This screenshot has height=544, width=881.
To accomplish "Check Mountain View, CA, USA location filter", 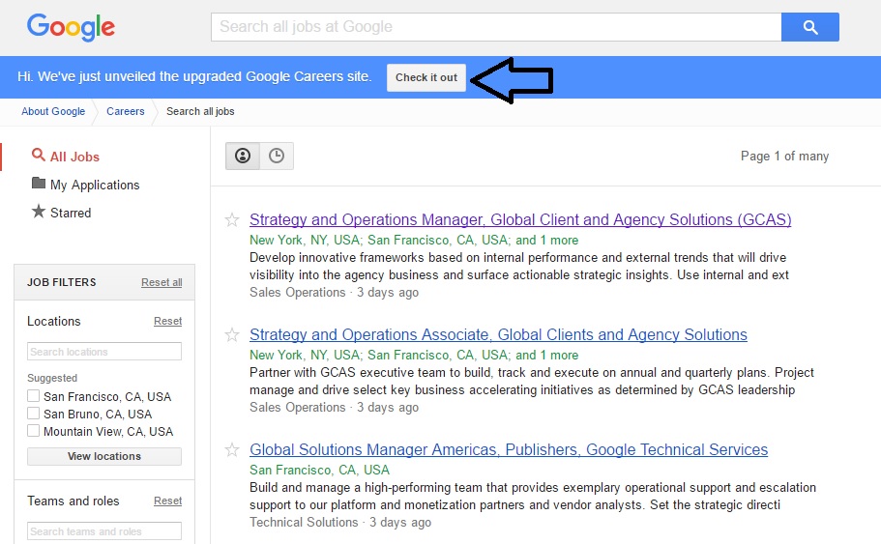I will point(33,431).
